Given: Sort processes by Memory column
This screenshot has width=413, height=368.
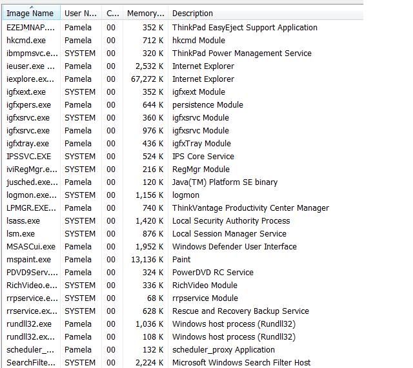Looking at the screenshot, I should pos(145,13).
